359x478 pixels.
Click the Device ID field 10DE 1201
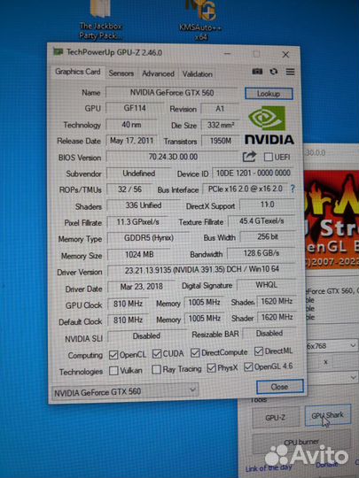point(253,173)
